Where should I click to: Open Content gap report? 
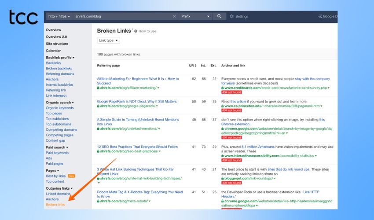point(55,140)
